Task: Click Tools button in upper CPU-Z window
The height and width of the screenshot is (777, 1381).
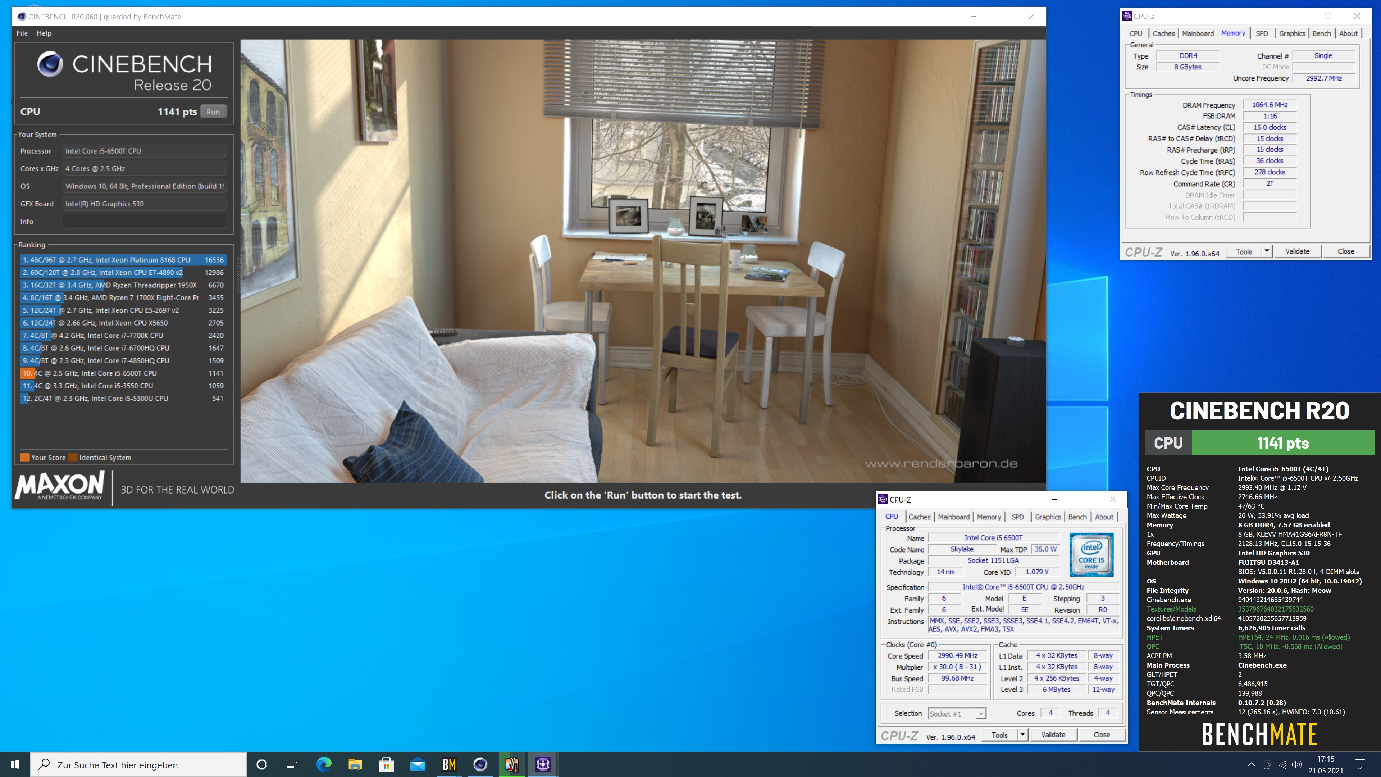Action: coord(1244,251)
